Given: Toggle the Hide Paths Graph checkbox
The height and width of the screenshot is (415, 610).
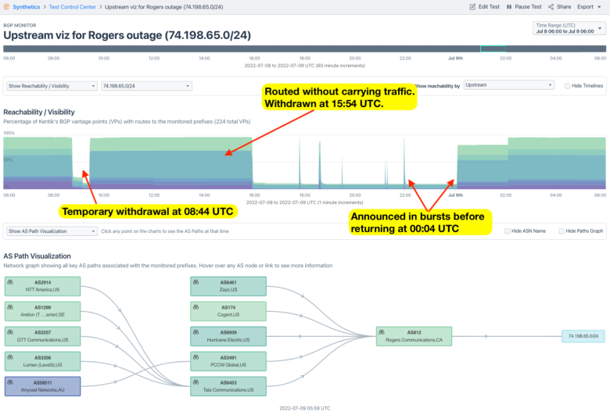Looking at the screenshot, I should point(562,231).
